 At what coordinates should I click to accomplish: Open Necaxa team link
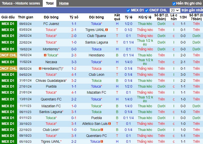[51, 62]
